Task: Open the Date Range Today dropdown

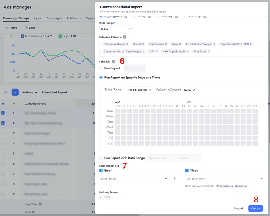Action: [116, 29]
